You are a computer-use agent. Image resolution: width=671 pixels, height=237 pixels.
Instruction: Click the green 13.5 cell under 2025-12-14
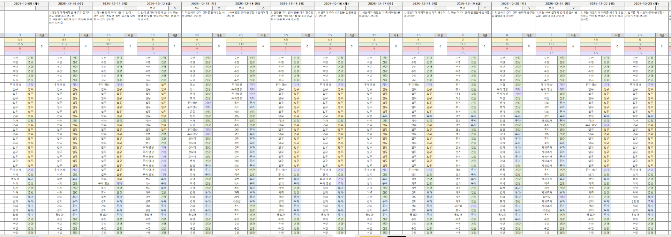pos(241,44)
